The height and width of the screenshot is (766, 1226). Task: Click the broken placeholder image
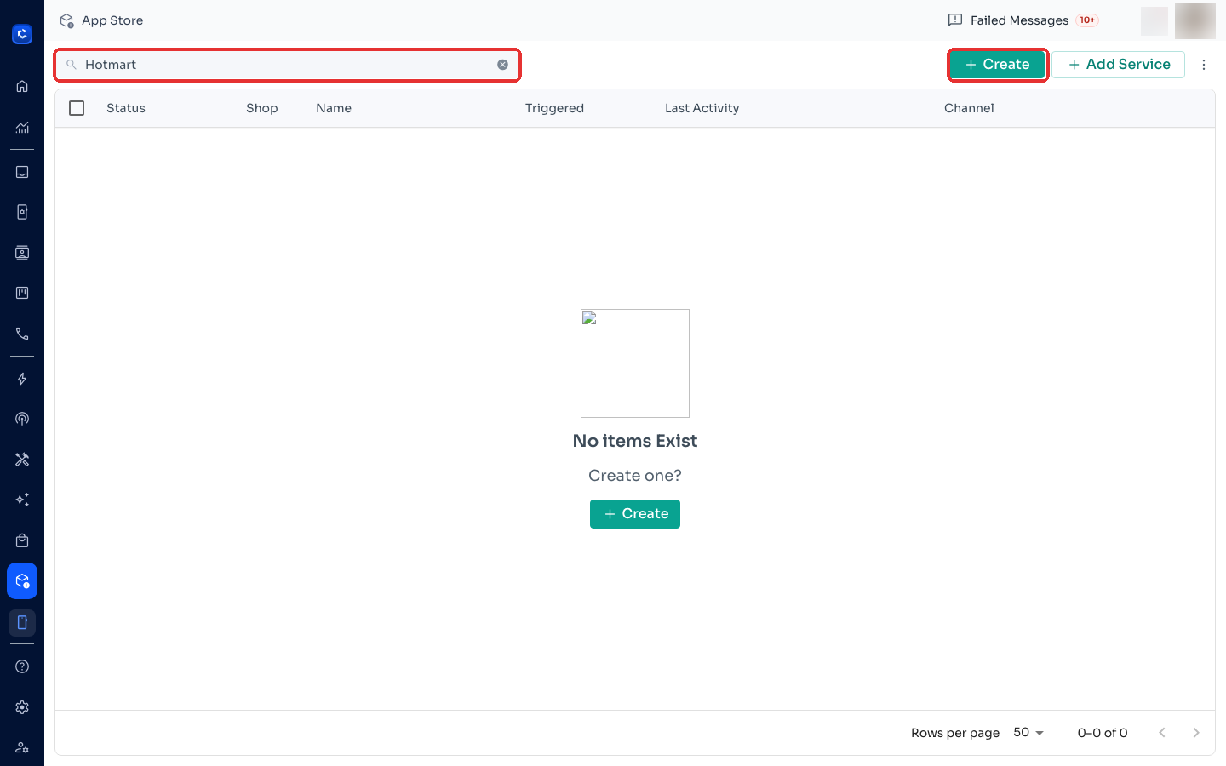(635, 363)
